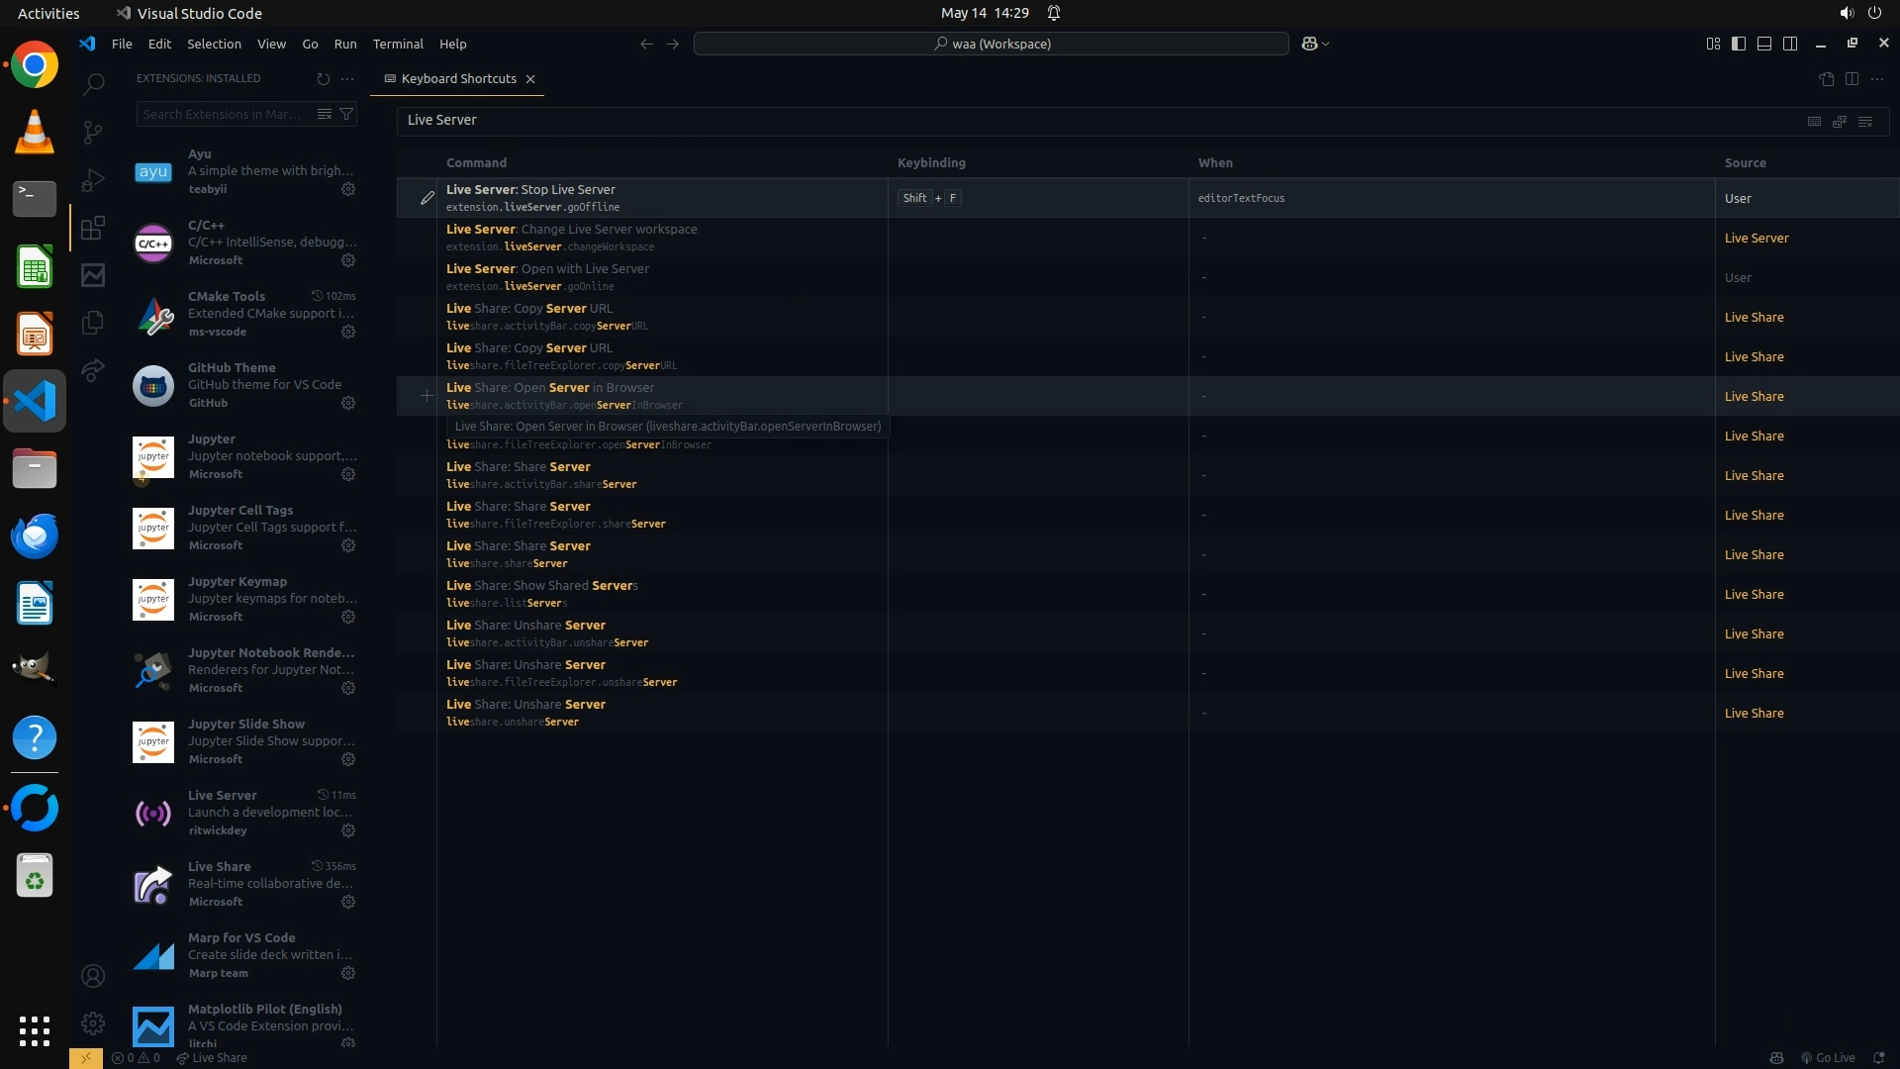Open Live Server extension manage gear
Viewport: 1900px width, 1069px height.
(348, 830)
